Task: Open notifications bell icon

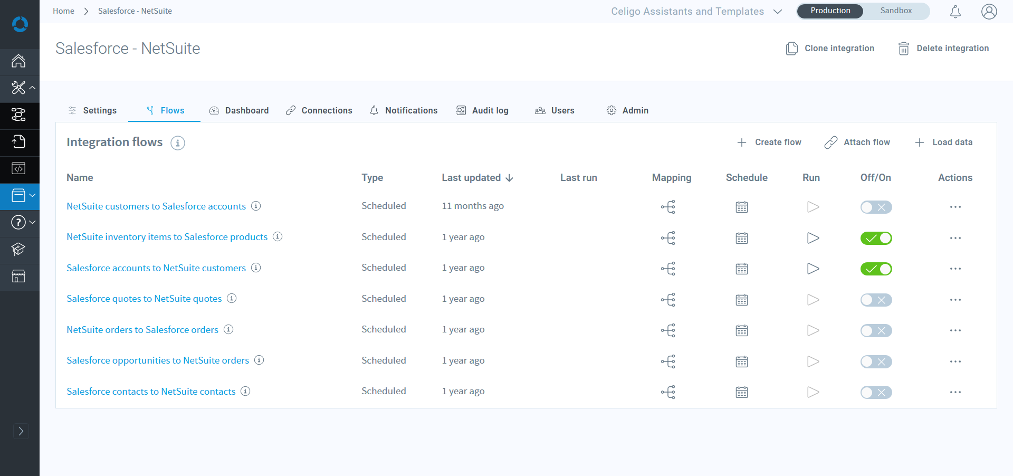Action: point(955,12)
